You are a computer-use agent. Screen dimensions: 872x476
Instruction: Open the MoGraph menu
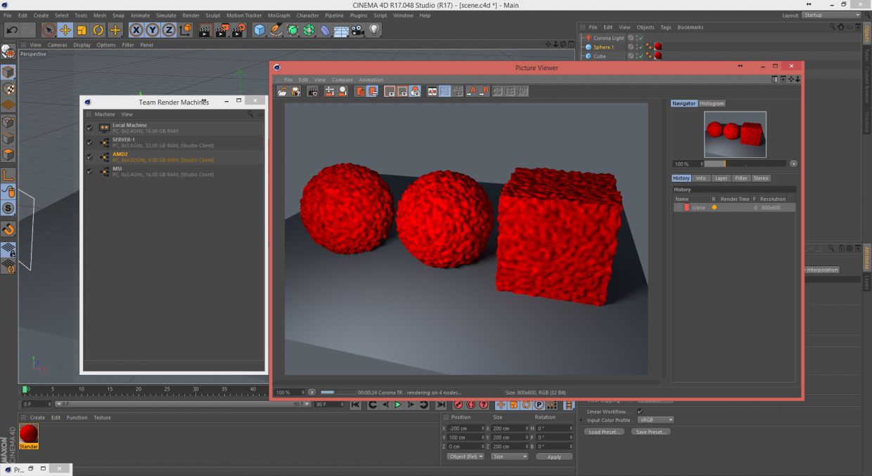[x=278, y=15]
